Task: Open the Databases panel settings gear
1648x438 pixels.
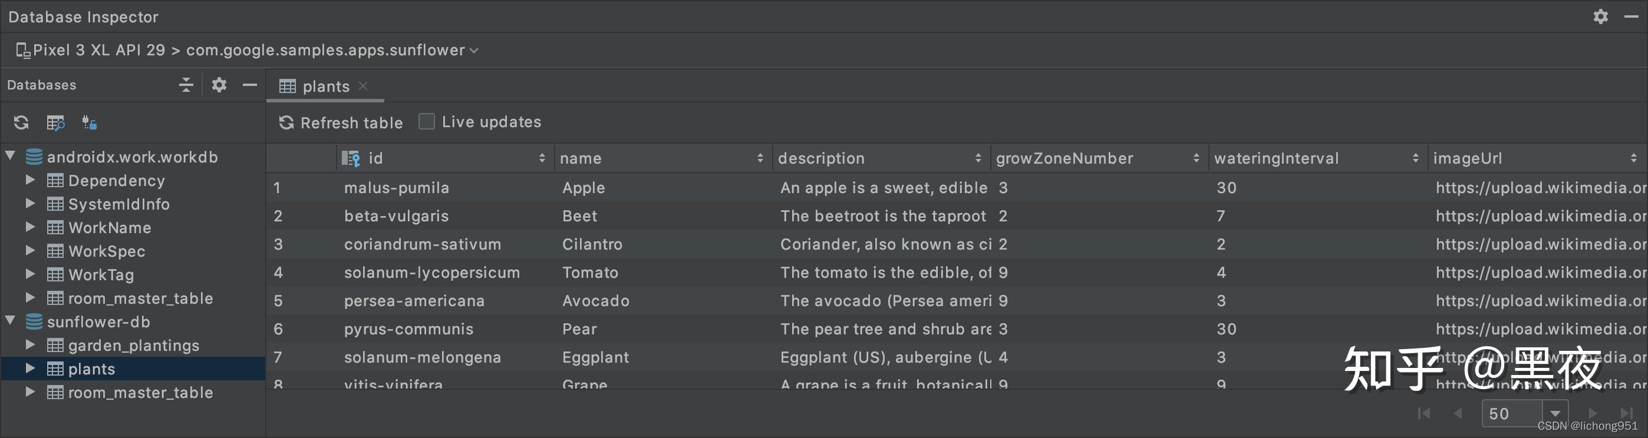Action: pyautogui.click(x=219, y=84)
